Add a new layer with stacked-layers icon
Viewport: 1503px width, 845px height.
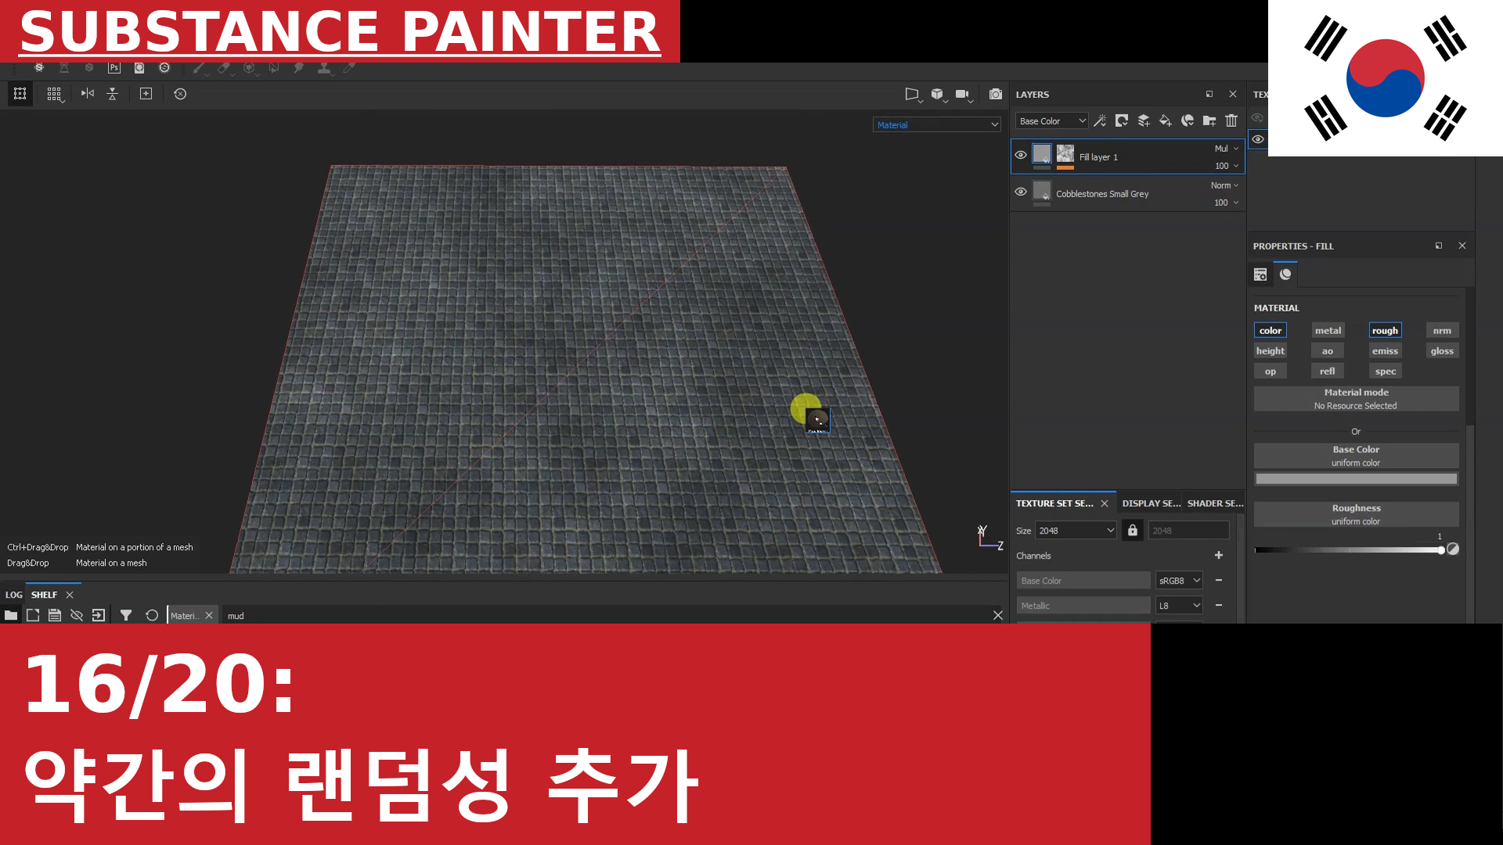(x=1144, y=120)
